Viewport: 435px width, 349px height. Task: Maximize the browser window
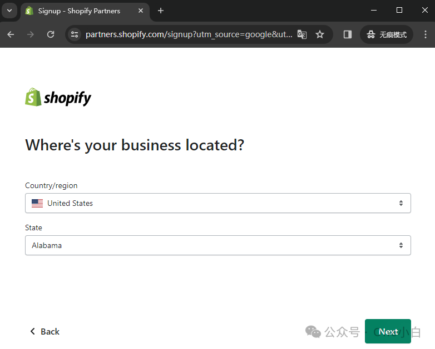[x=399, y=11]
